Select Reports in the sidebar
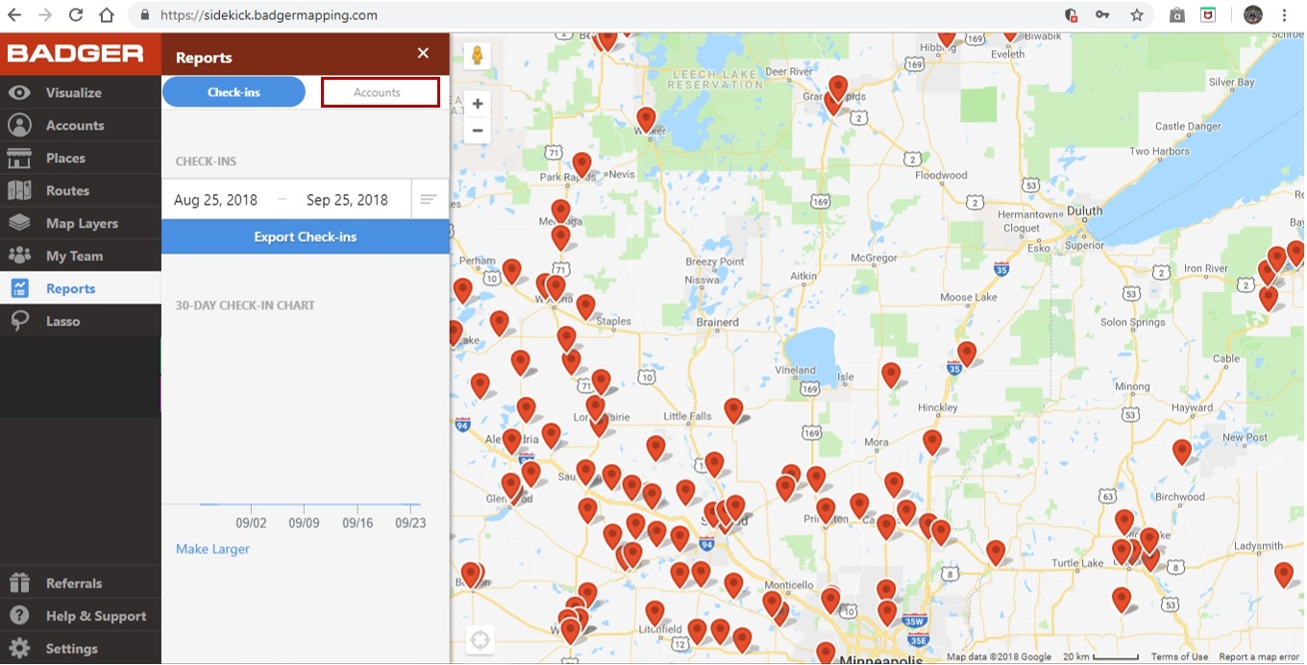This screenshot has height=665, width=1307. pyautogui.click(x=81, y=288)
